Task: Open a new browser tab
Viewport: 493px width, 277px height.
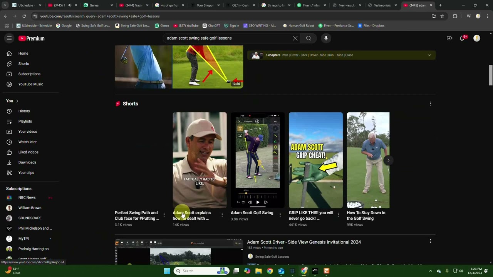Action: [x=440, y=5]
